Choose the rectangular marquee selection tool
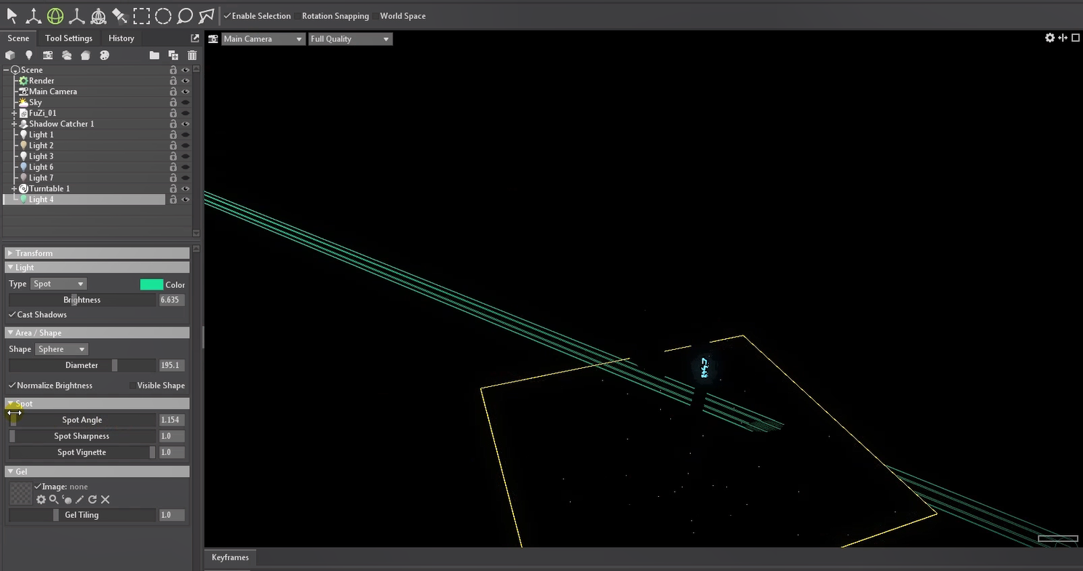 [x=142, y=15]
